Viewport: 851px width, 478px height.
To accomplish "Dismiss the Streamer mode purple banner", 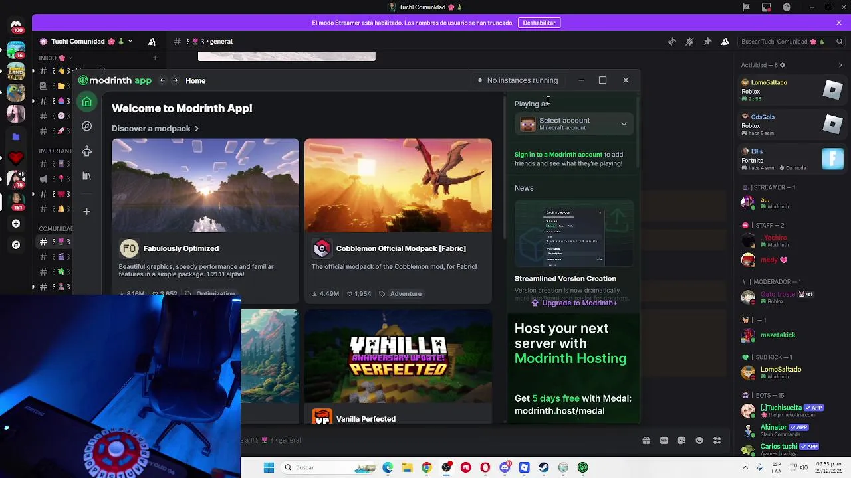I will (839, 23).
